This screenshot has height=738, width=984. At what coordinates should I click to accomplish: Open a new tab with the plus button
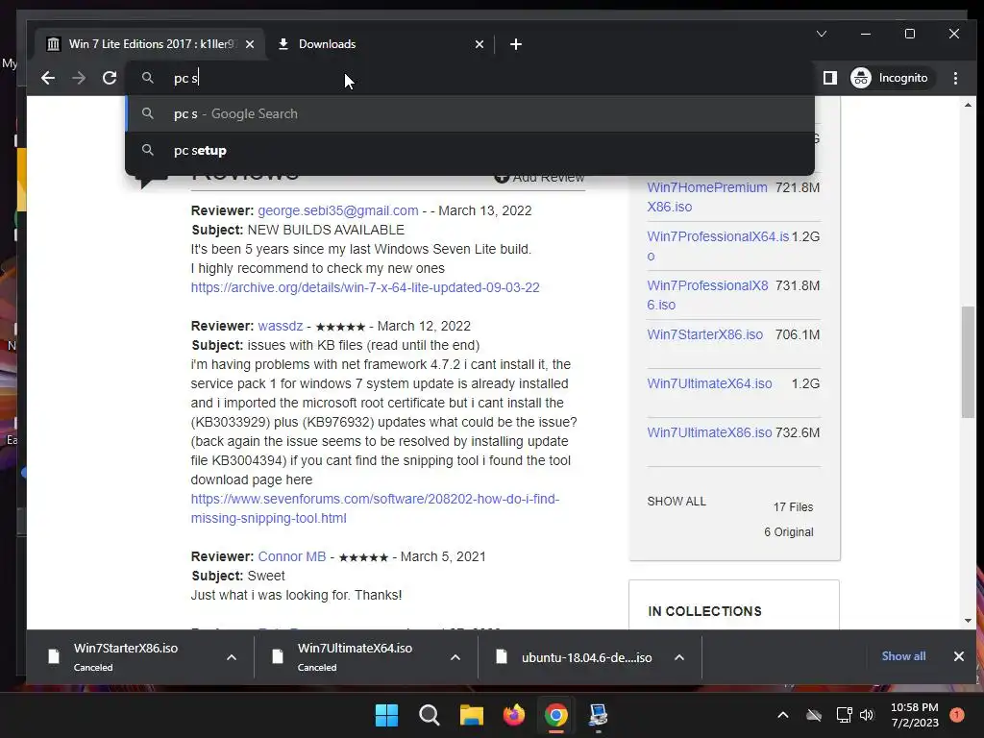pos(516,44)
